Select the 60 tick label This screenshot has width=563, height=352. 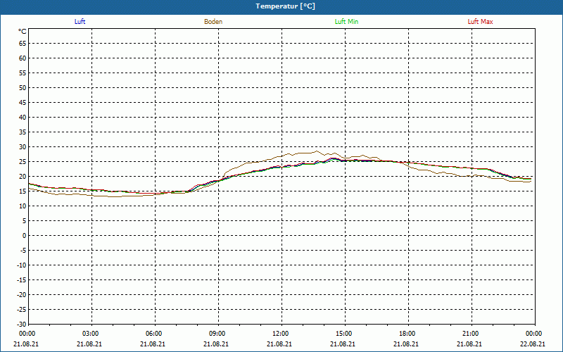23,58
